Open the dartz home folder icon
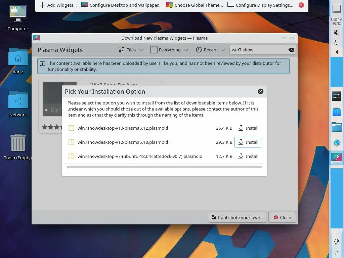The image size is (344, 258). click(18, 61)
